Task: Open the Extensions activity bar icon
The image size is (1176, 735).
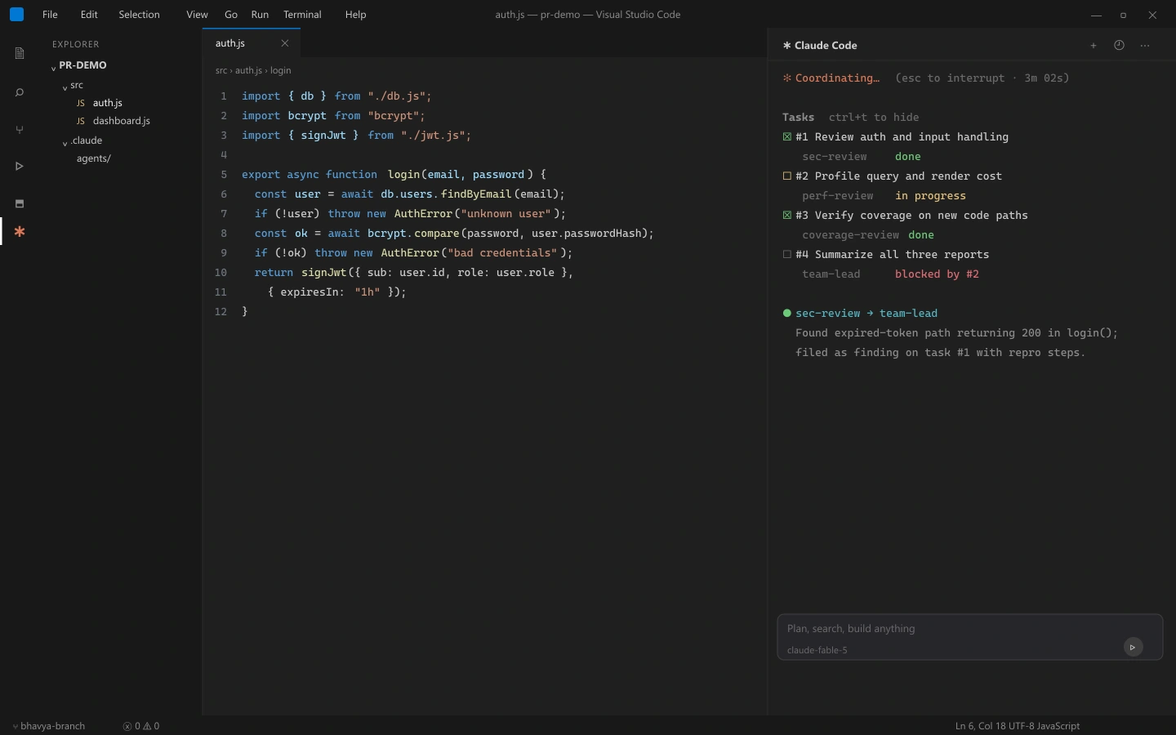Action: (20, 203)
